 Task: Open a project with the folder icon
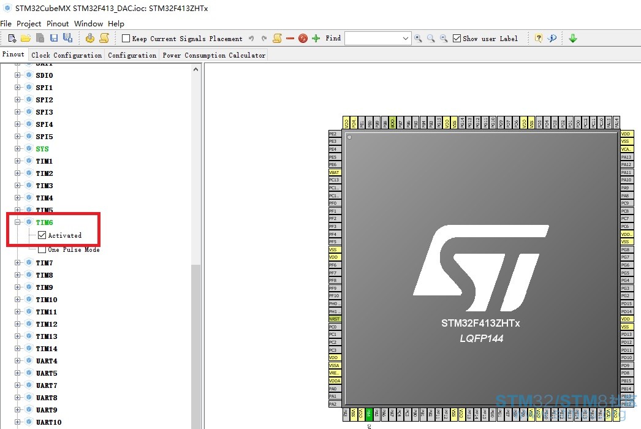pos(26,39)
